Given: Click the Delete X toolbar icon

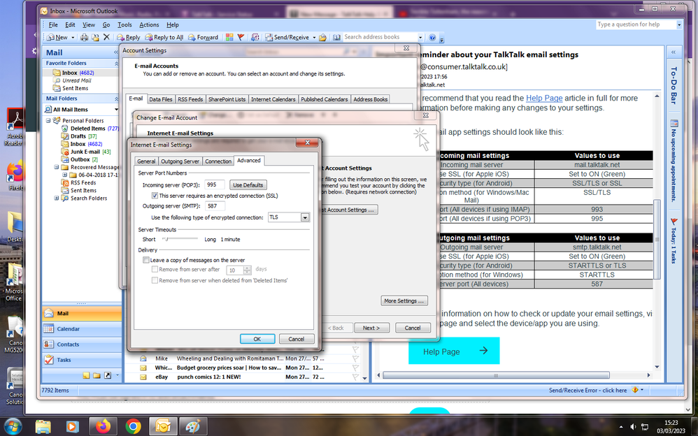Looking at the screenshot, I should [106, 37].
